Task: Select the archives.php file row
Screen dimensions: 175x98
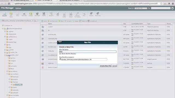Action: click(x=106, y=35)
